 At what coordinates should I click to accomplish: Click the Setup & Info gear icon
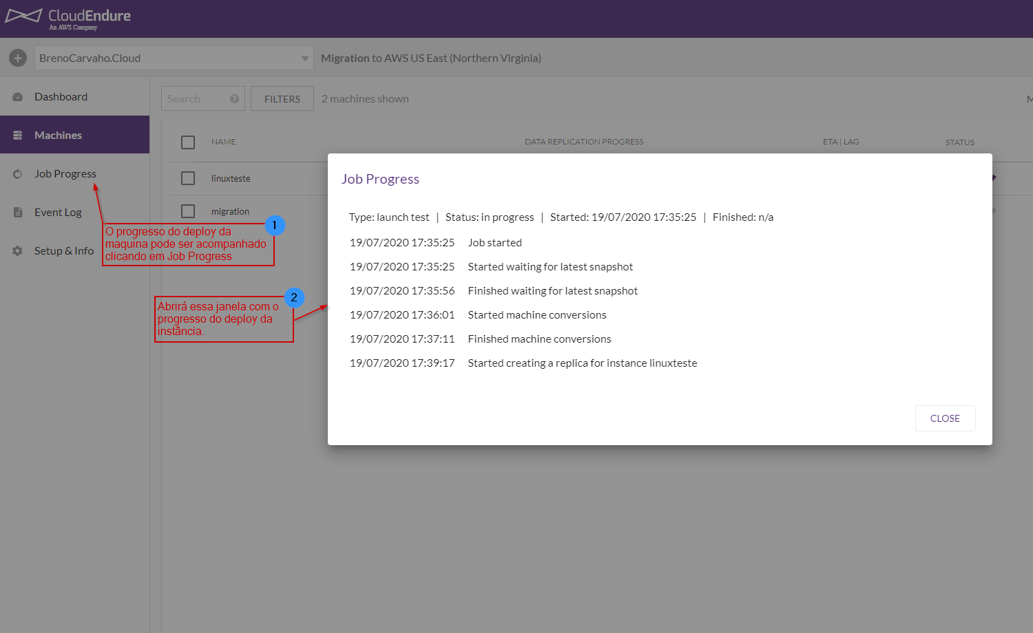point(18,251)
